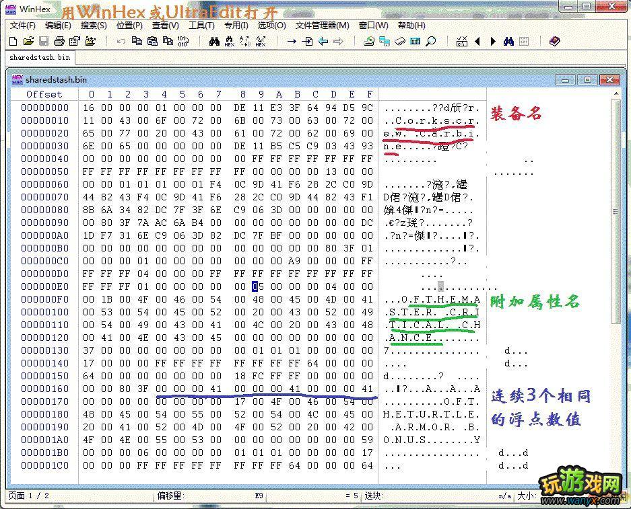
Task: Open the 工具(T) menu
Action: (201, 26)
